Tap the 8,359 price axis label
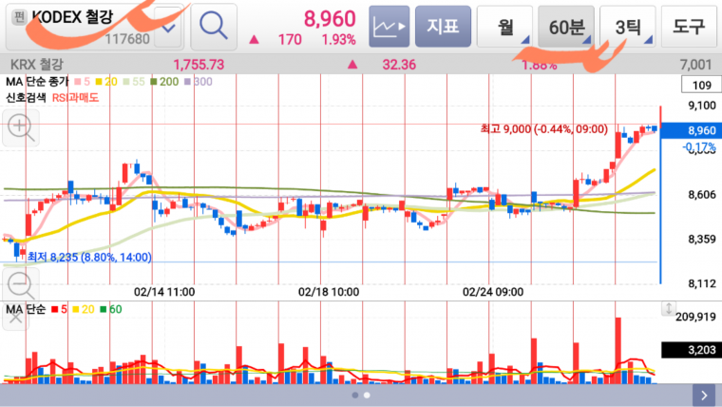The image size is (722, 407). tap(702, 239)
